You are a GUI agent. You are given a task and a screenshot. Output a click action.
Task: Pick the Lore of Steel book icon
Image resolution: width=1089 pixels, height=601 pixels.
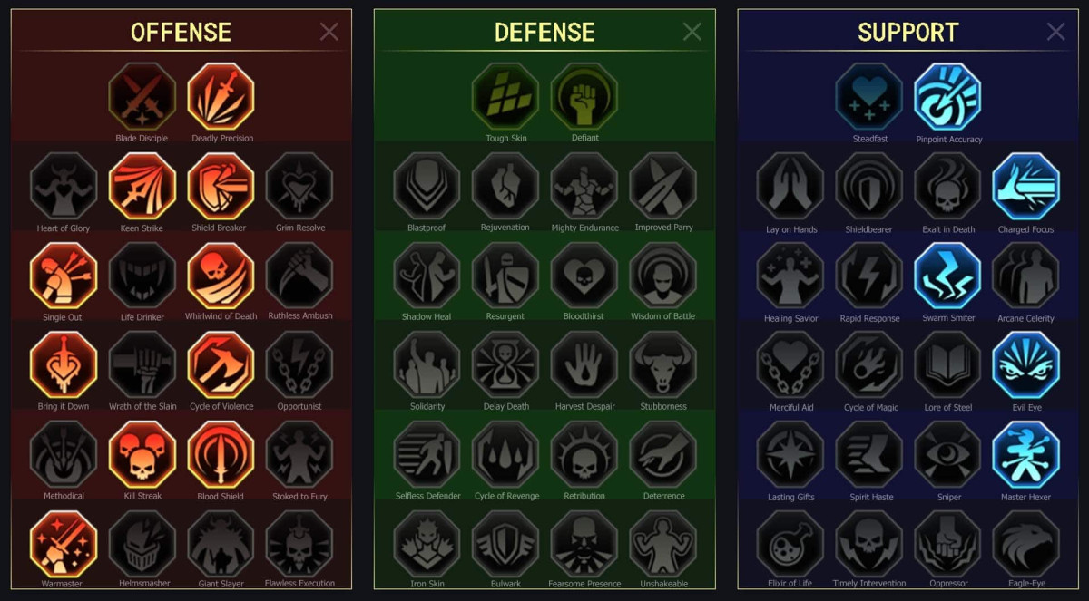tap(948, 364)
